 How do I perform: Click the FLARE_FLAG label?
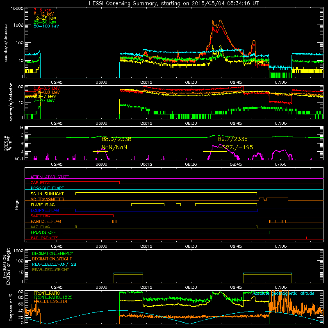pyautogui.click(x=43, y=205)
